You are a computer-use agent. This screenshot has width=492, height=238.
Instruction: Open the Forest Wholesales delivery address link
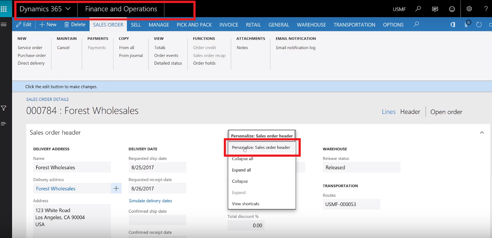pos(56,189)
